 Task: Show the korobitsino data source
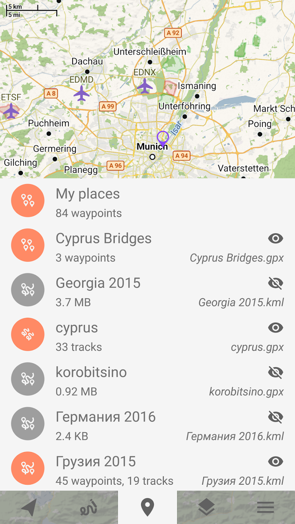[275, 372]
